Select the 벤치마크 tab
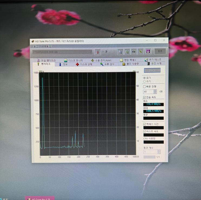This screenshot has width=201, height=200. point(44,64)
